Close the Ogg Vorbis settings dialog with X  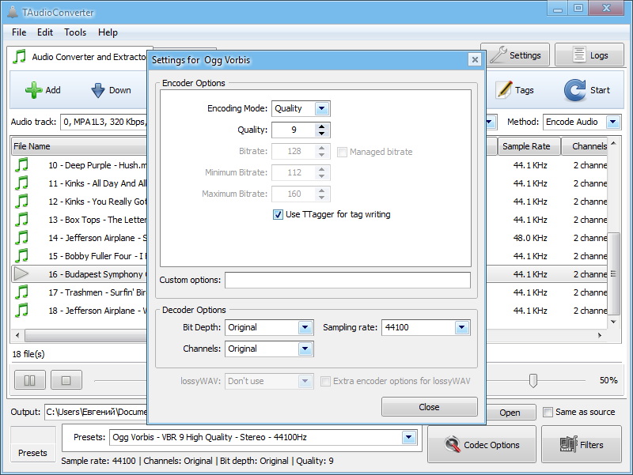pos(476,60)
